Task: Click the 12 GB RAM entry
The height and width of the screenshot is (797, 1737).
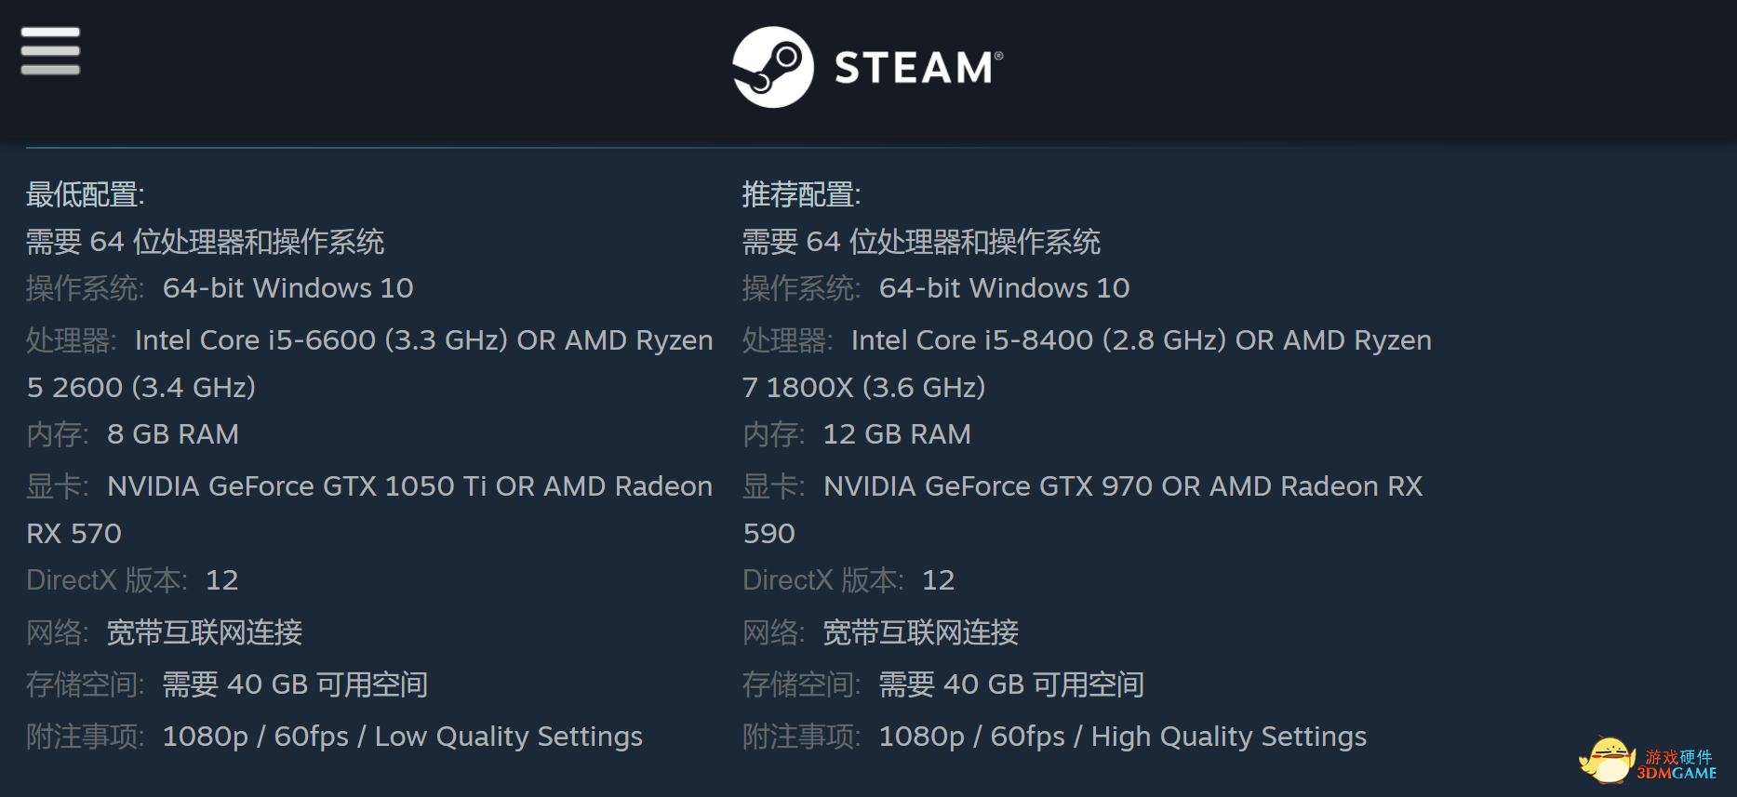Action: tap(897, 434)
